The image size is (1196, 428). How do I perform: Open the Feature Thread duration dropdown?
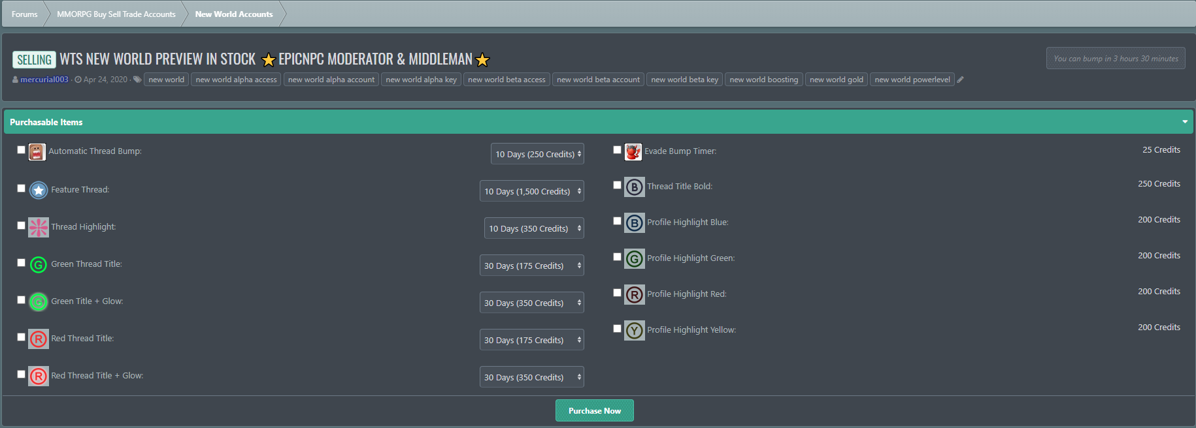point(532,191)
